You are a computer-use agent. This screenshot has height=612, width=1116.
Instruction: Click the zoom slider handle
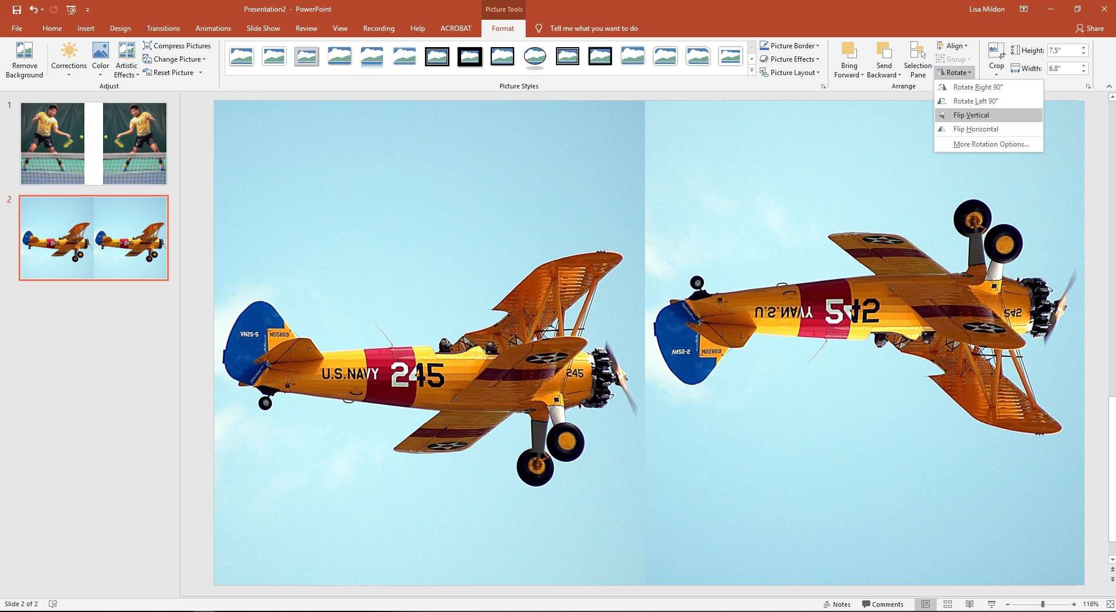[x=1043, y=604]
